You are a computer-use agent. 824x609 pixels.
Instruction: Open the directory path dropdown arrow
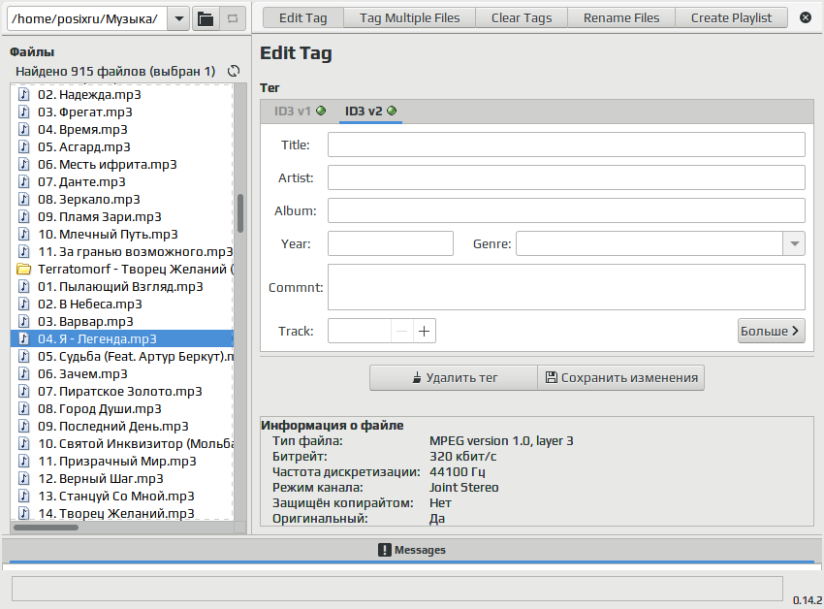(x=178, y=19)
